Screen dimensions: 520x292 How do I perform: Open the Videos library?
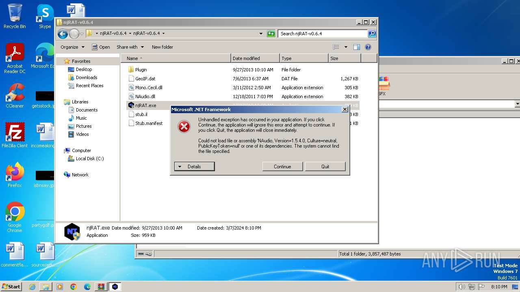pyautogui.click(x=82, y=134)
